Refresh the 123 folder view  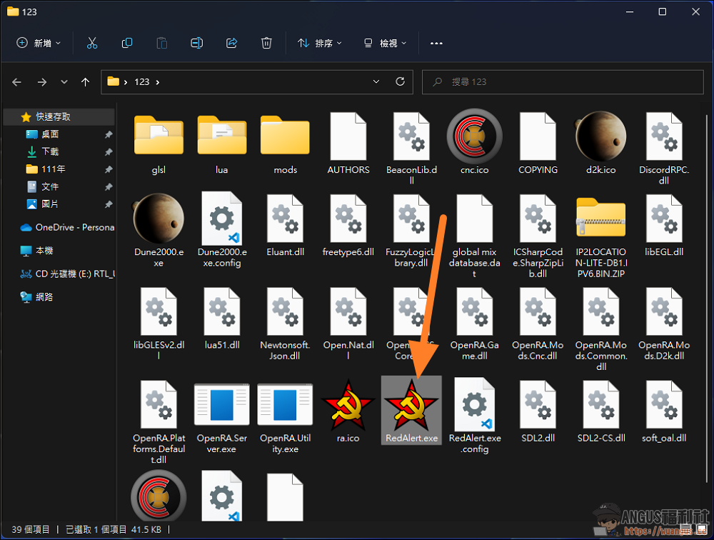401,81
